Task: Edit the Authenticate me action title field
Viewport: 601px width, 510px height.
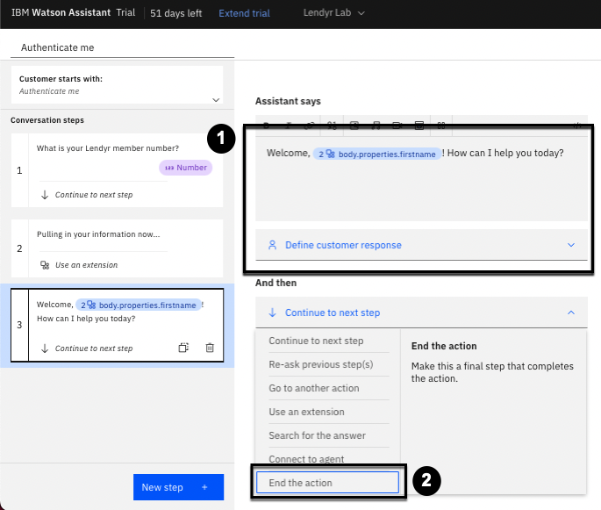Action: pos(122,47)
